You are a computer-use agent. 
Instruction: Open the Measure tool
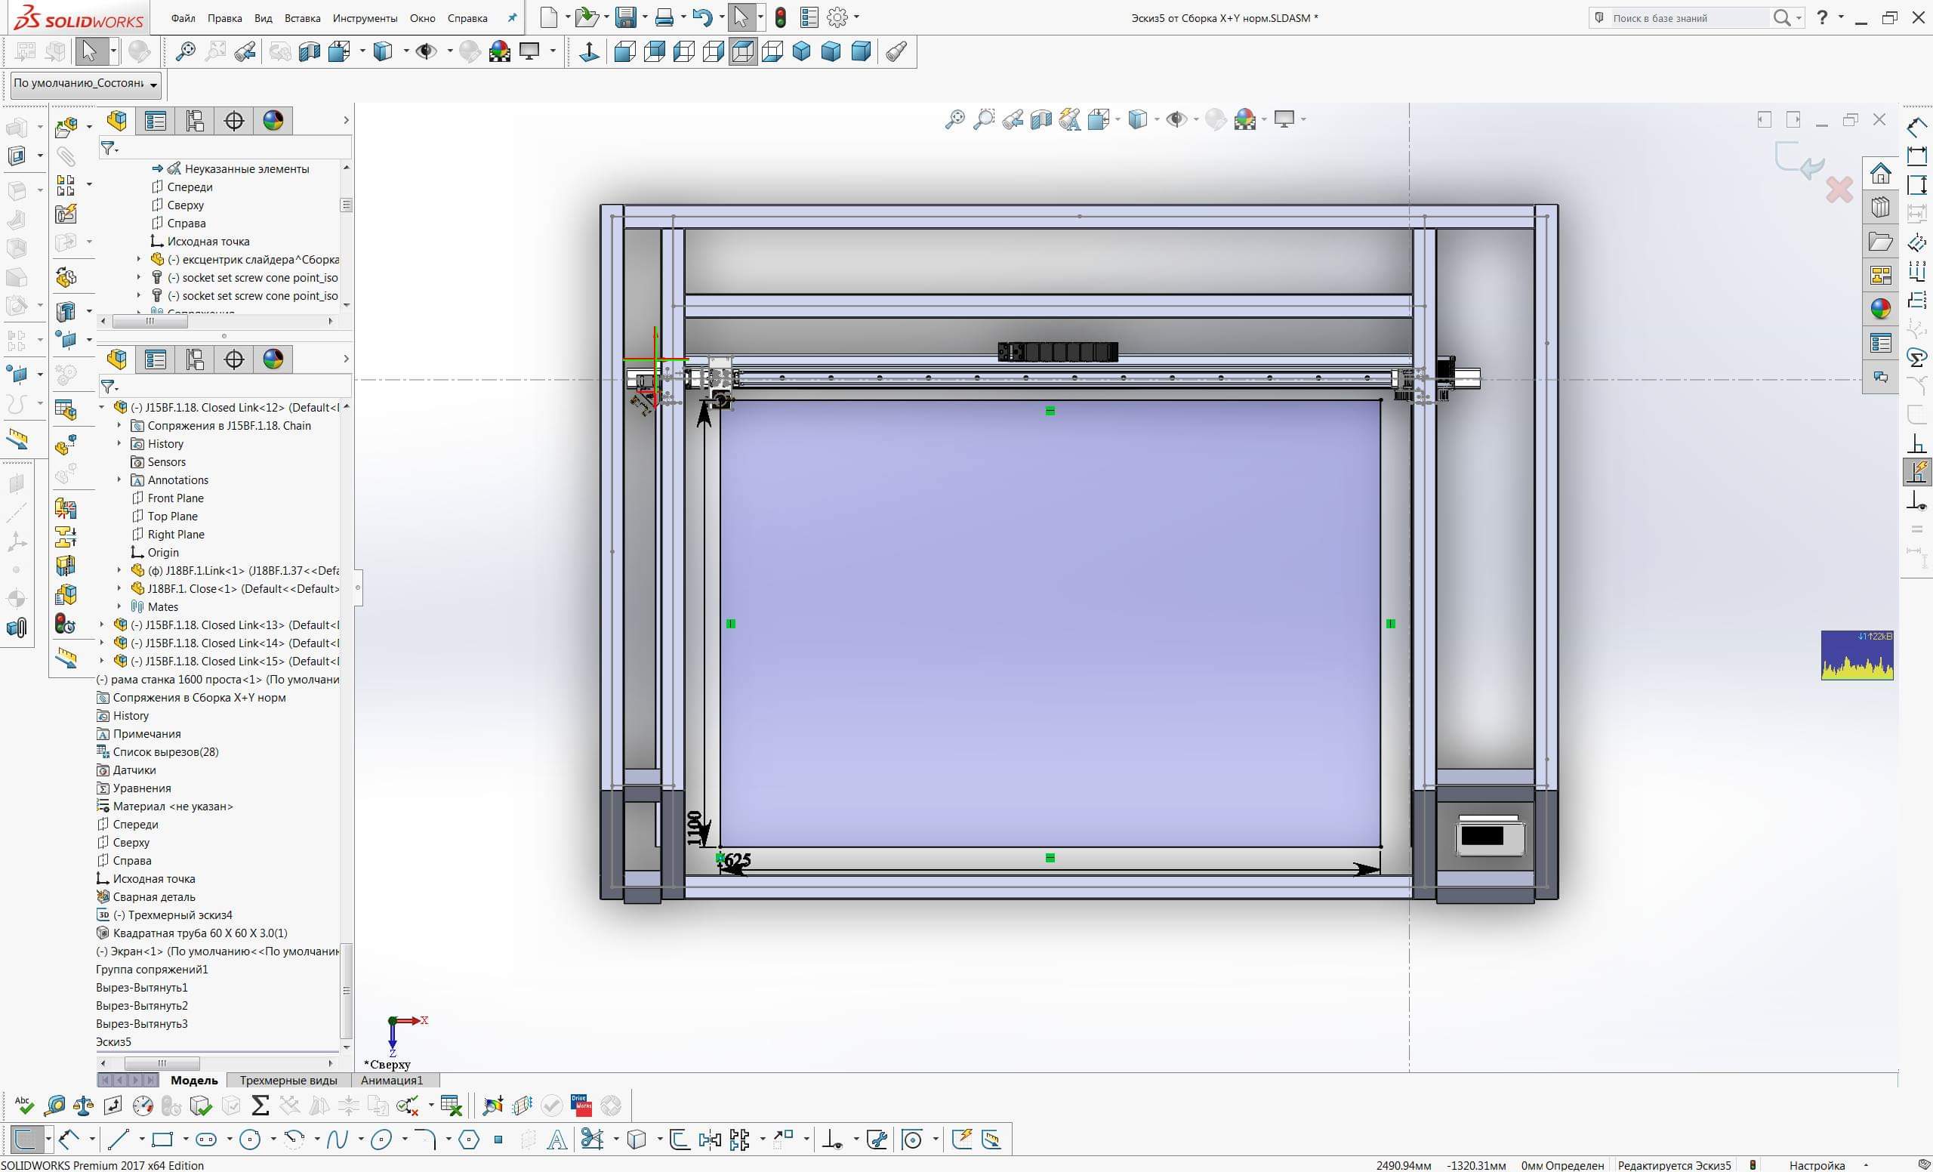[55, 1106]
